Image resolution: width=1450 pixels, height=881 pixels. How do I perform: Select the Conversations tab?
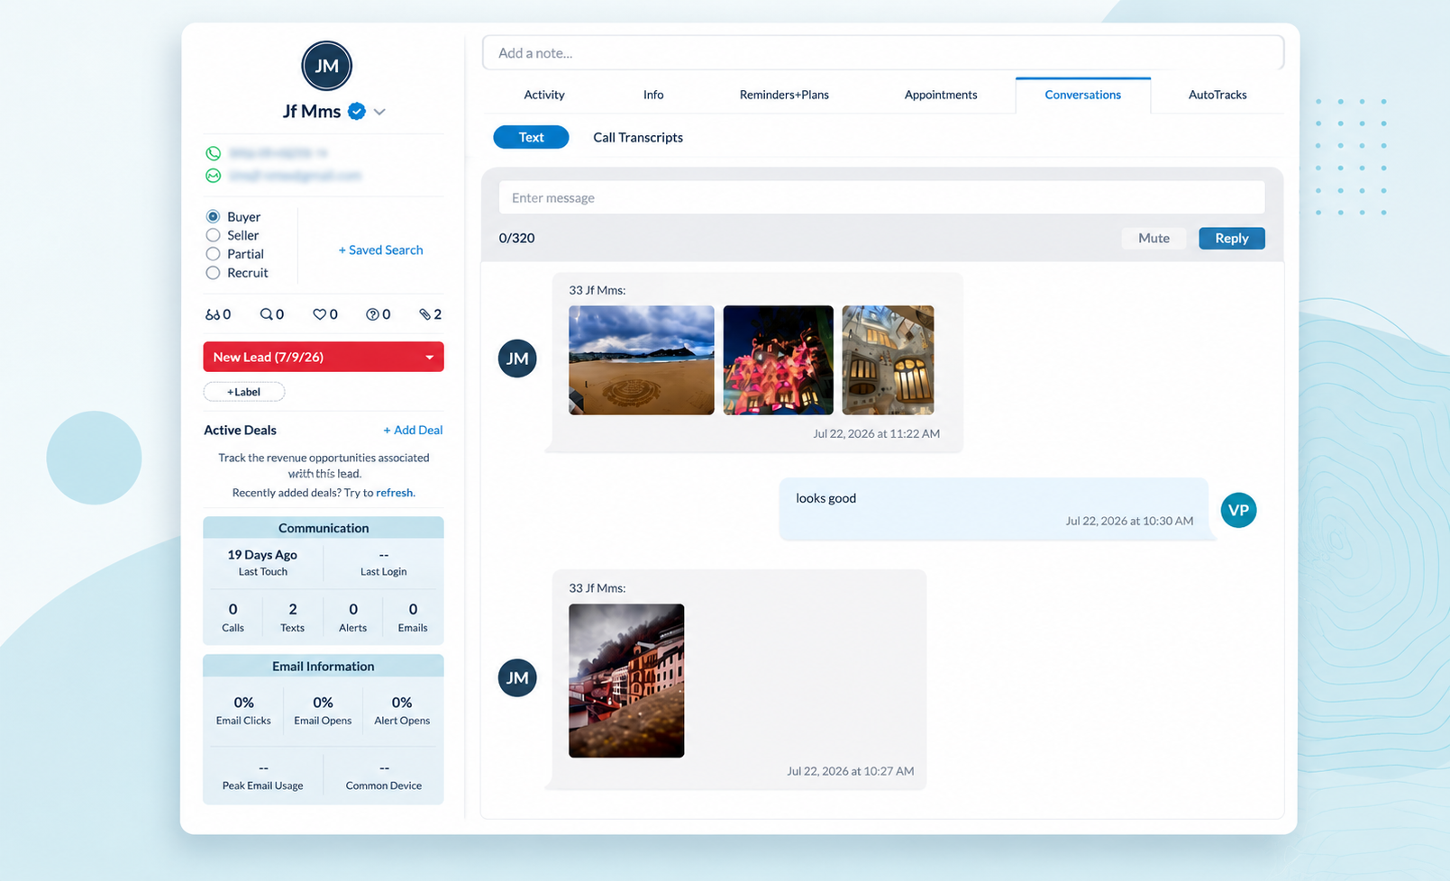click(1083, 95)
